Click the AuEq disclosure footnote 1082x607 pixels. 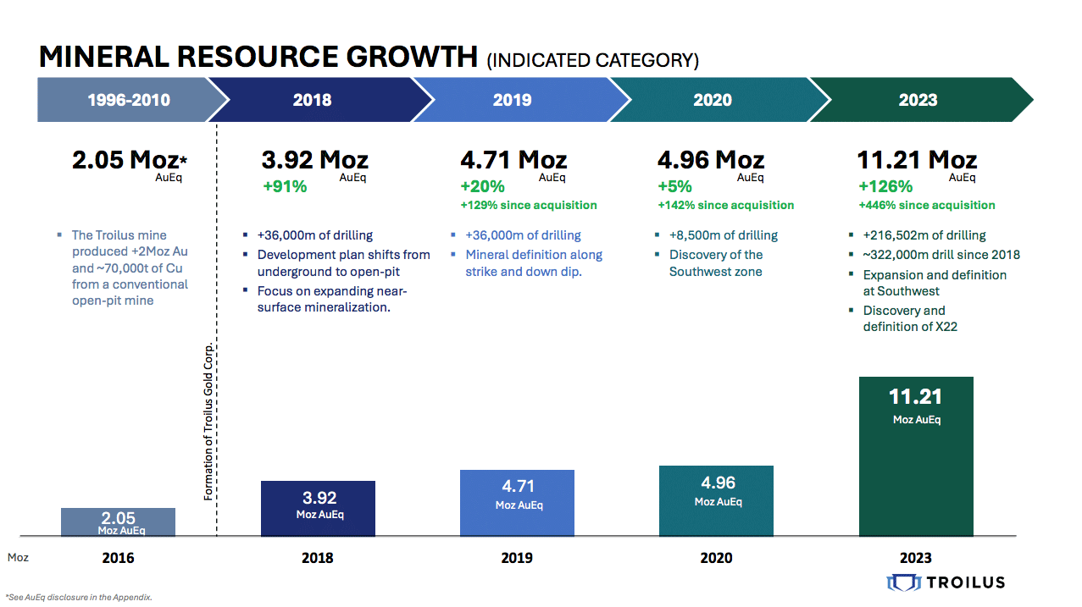(79, 597)
